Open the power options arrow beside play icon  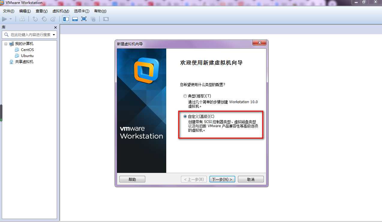pos(11,19)
